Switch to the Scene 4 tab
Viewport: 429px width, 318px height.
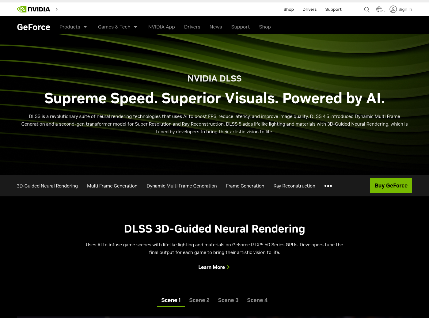point(257,300)
